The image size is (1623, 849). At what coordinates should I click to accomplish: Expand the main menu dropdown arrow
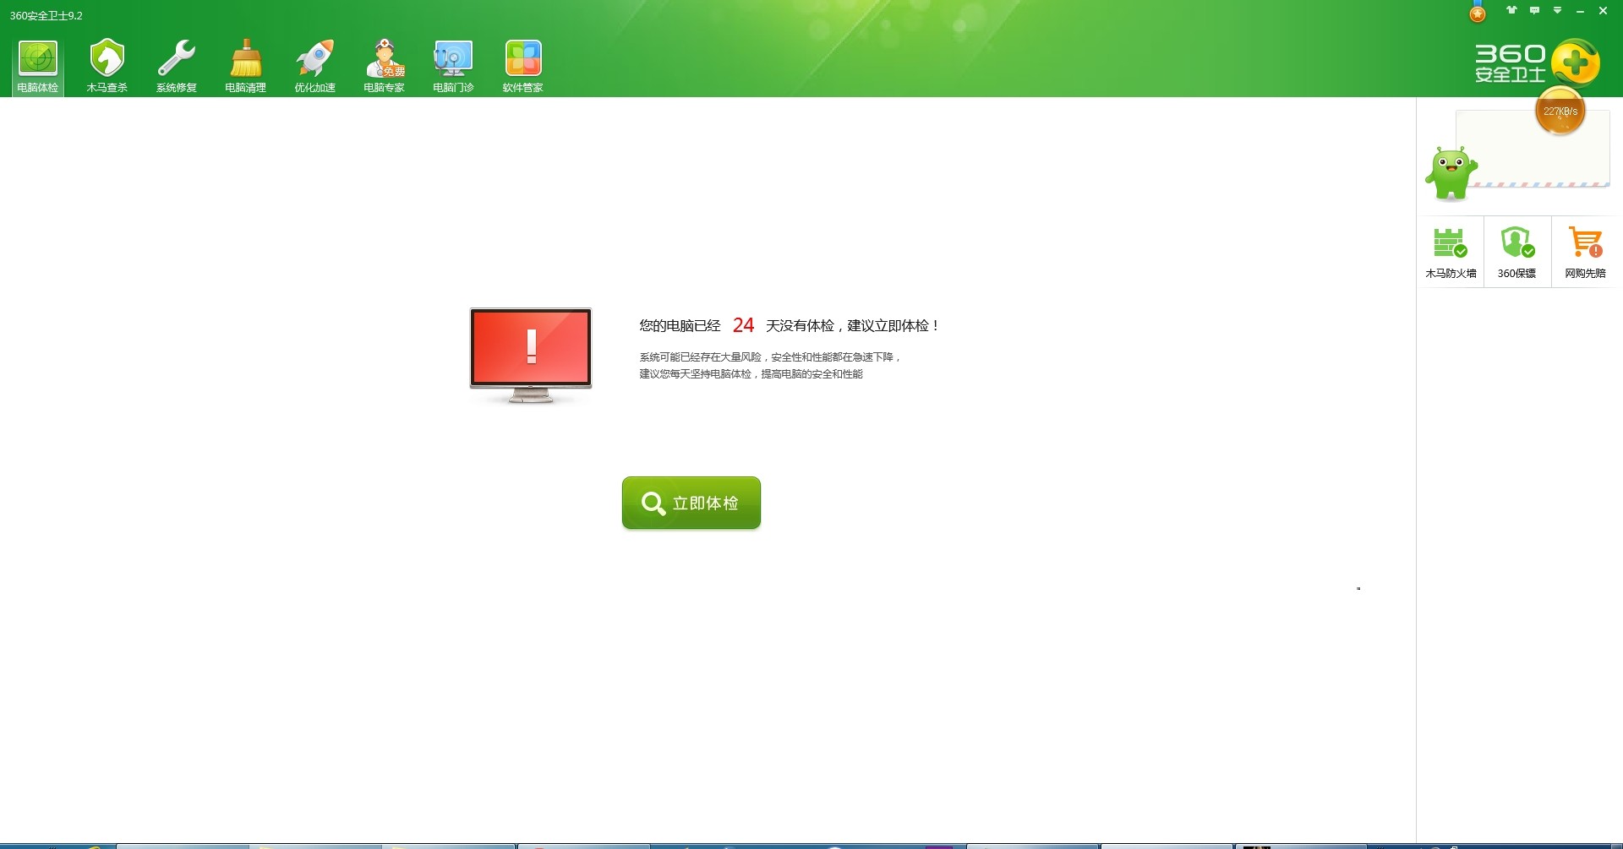coord(1557,11)
